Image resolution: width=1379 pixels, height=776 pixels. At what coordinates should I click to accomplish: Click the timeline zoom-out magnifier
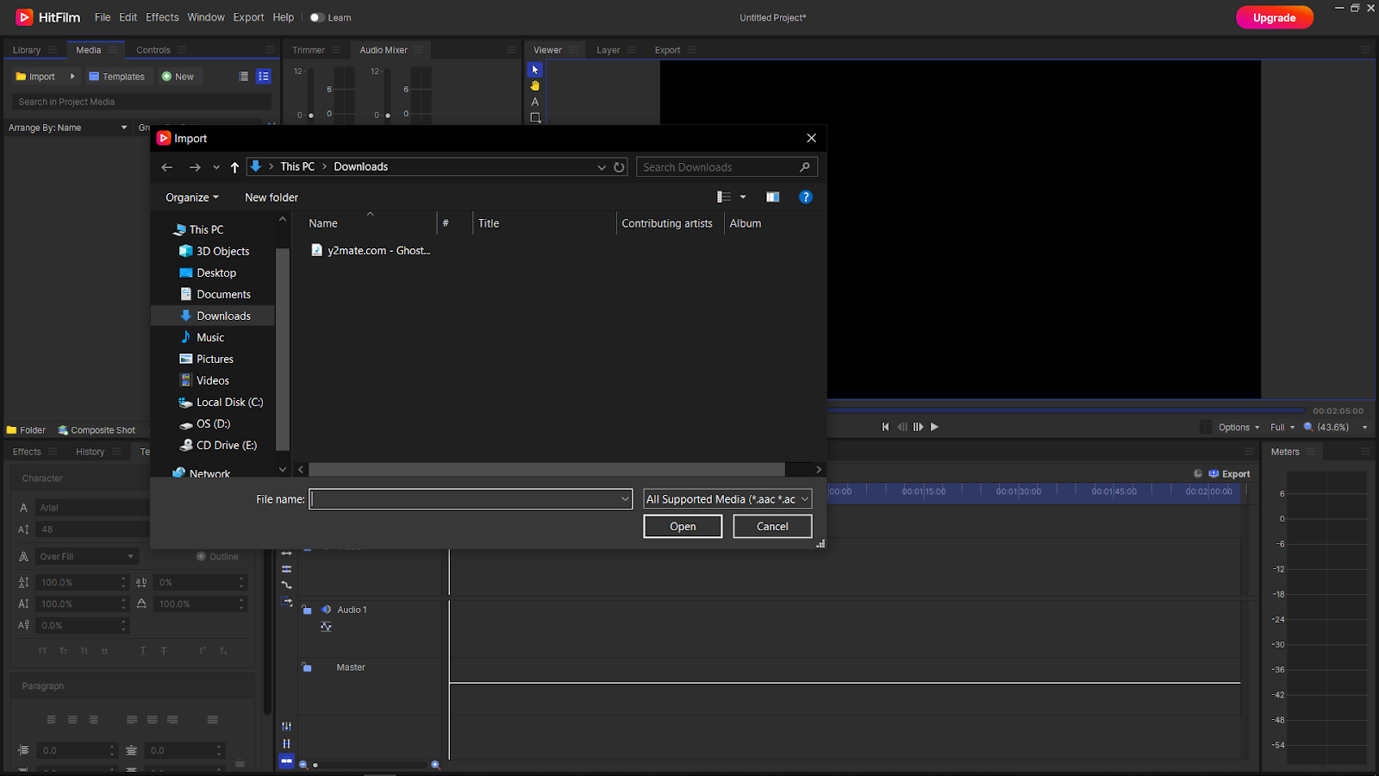click(x=303, y=764)
